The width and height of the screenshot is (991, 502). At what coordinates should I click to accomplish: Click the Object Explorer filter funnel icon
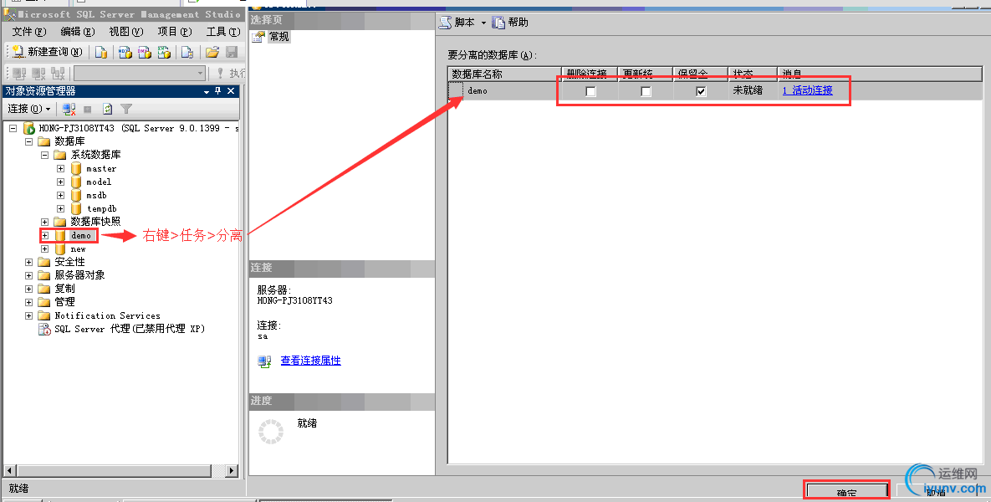click(126, 110)
